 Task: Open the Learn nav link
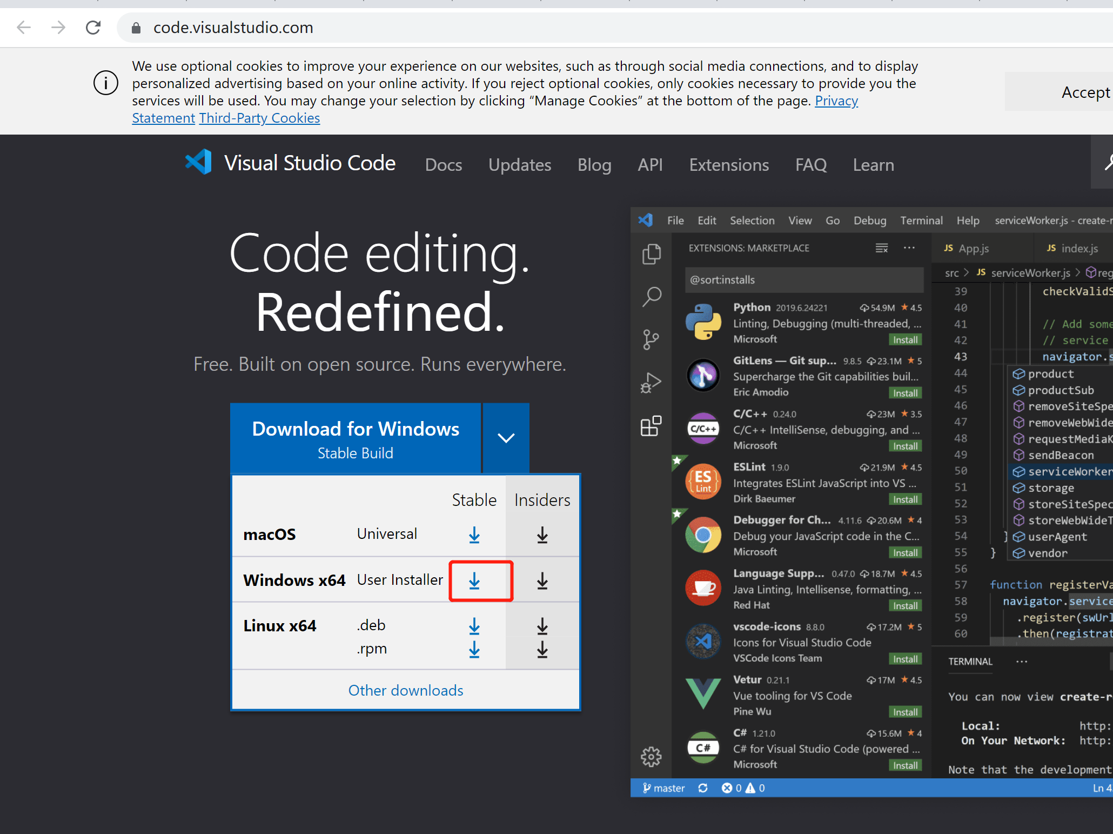point(873,165)
